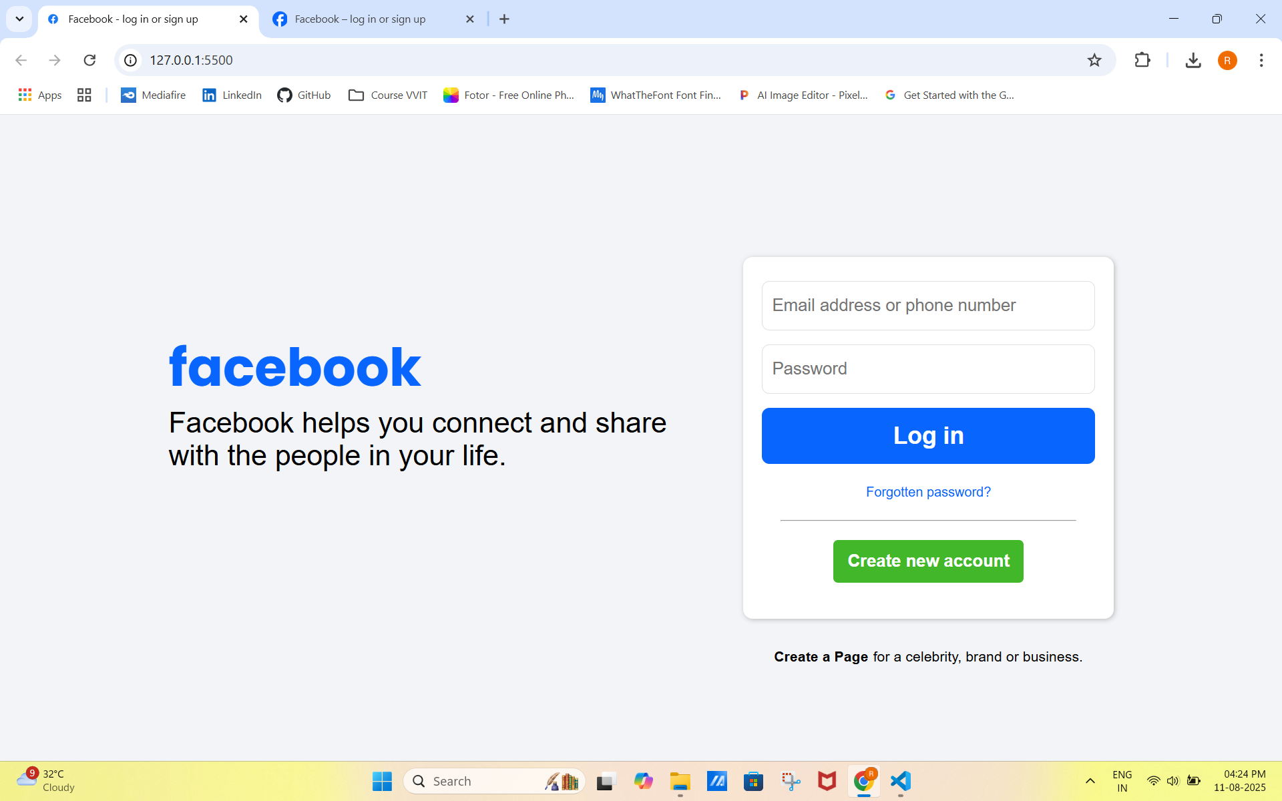Open Microsoft Store from the taskbar
1282x801 pixels.
754,781
